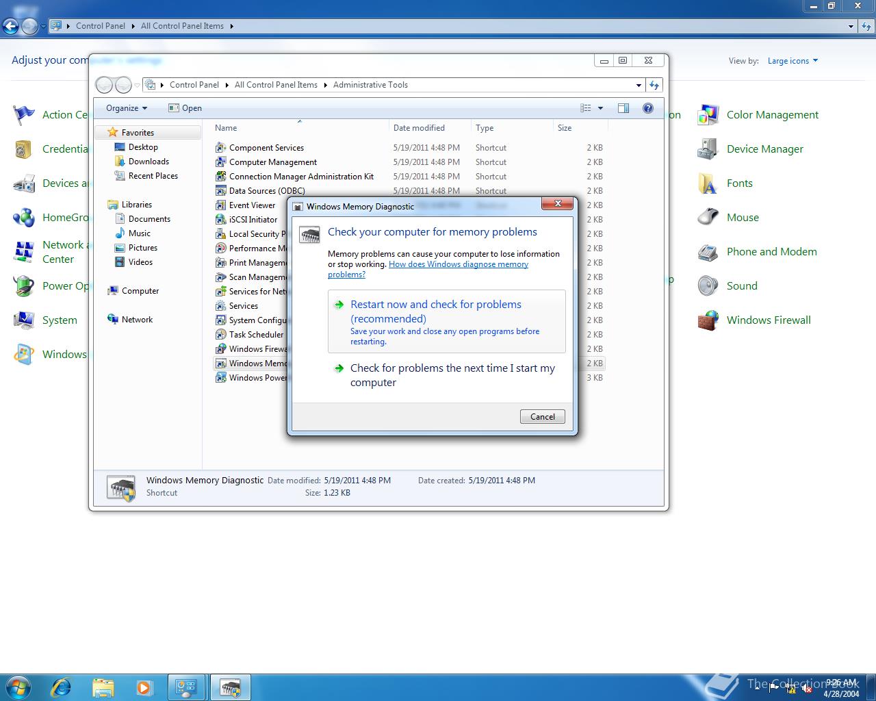Click All Control Panel Items breadcrumb in Administrative Tools window
876x701 pixels.
click(276, 85)
